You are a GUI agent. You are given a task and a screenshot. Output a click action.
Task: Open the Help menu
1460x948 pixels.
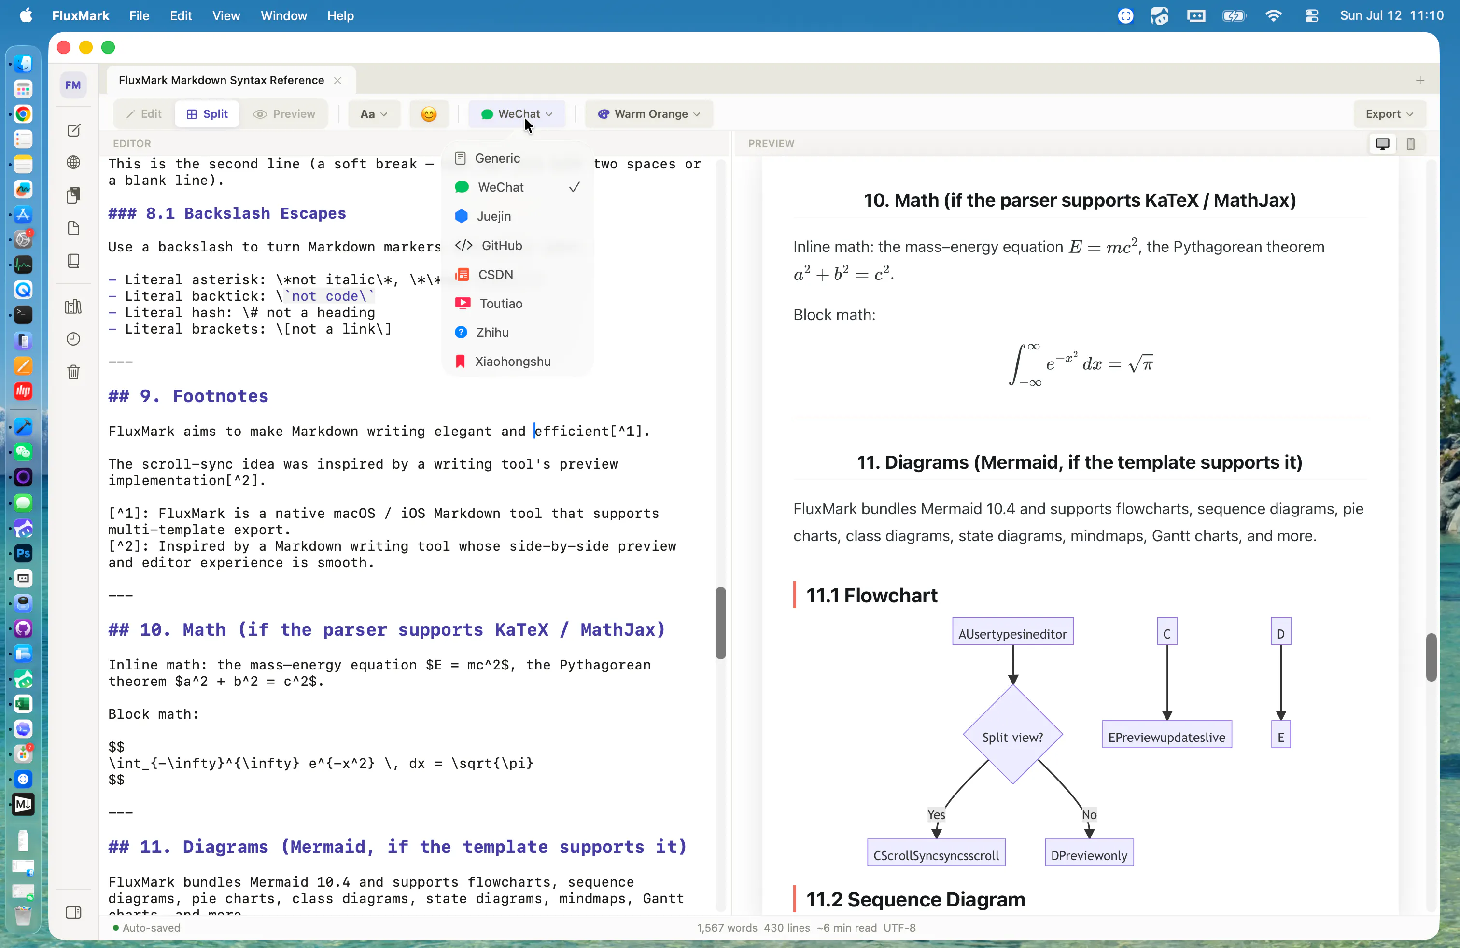tap(340, 15)
